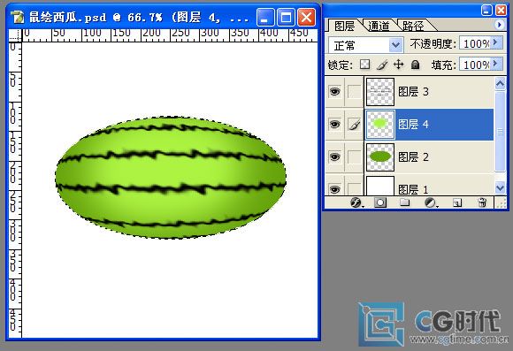The width and height of the screenshot is (513, 351).
Task: Lock image pixels brush icon
Action: point(382,65)
